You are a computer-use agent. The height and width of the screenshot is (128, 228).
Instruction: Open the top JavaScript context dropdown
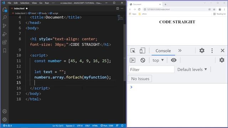[158, 60]
